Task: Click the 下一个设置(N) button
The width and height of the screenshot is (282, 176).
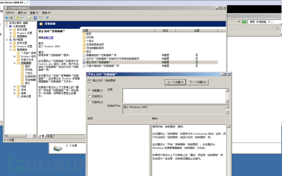Action: 198,82
